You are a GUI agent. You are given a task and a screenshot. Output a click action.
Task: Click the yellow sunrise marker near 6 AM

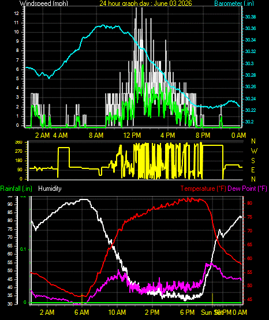tap(82, 299)
